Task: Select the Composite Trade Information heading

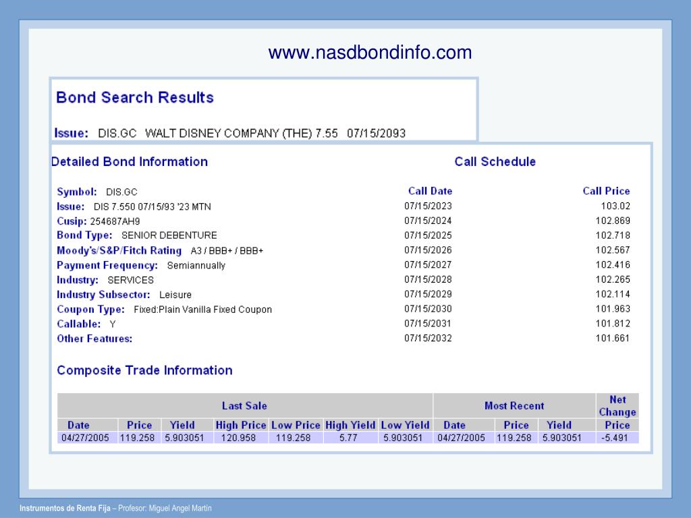Action: click(x=144, y=370)
